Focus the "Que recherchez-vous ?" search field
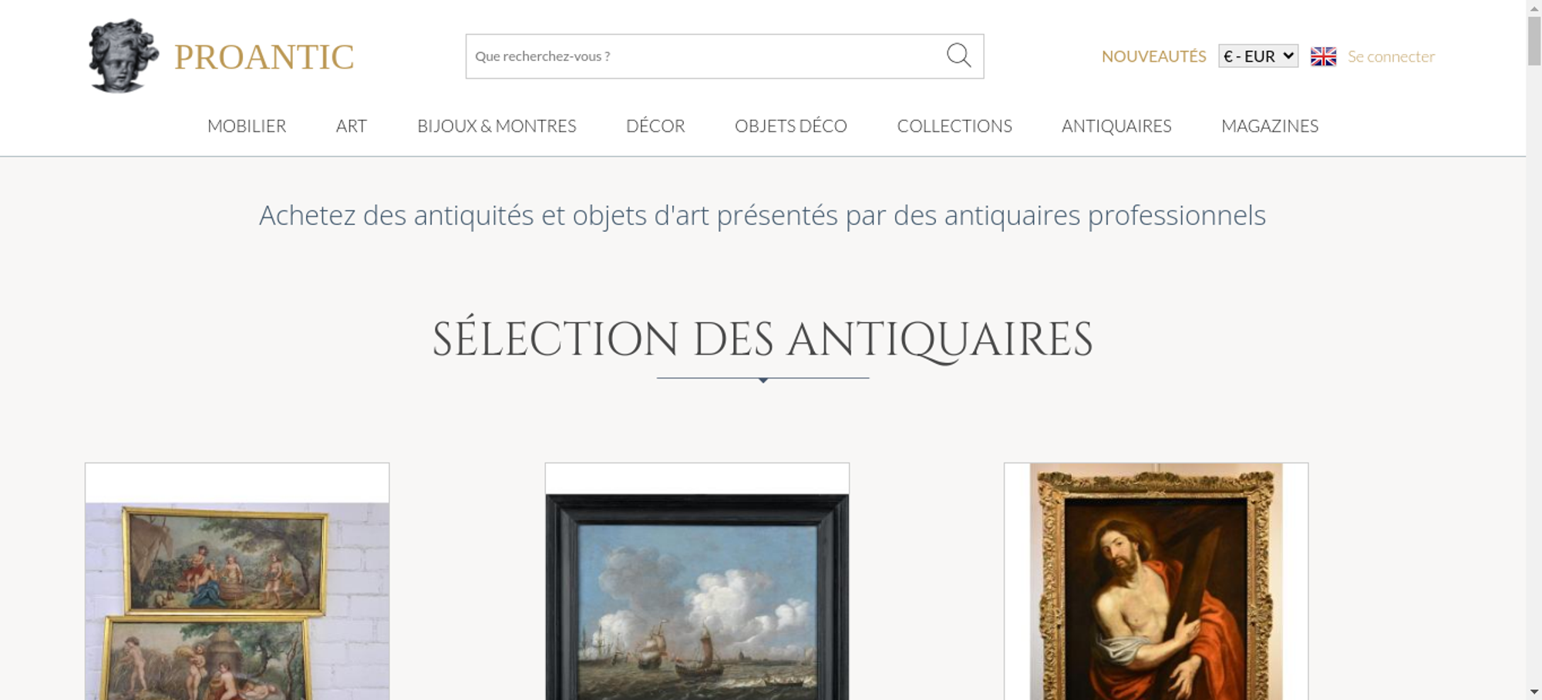 705,56
